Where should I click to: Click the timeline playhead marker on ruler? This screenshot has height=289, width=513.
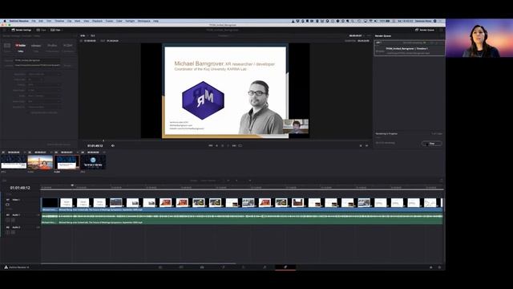coord(72,185)
